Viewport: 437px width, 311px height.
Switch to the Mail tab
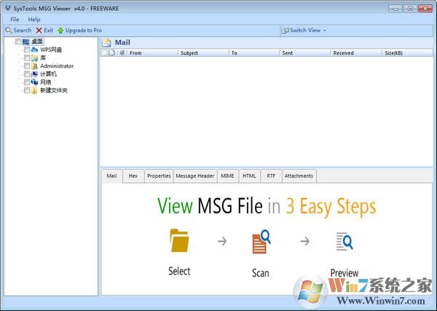pos(111,176)
